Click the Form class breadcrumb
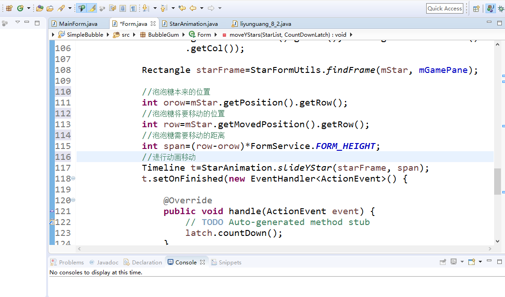505x297 pixels. pos(200,35)
